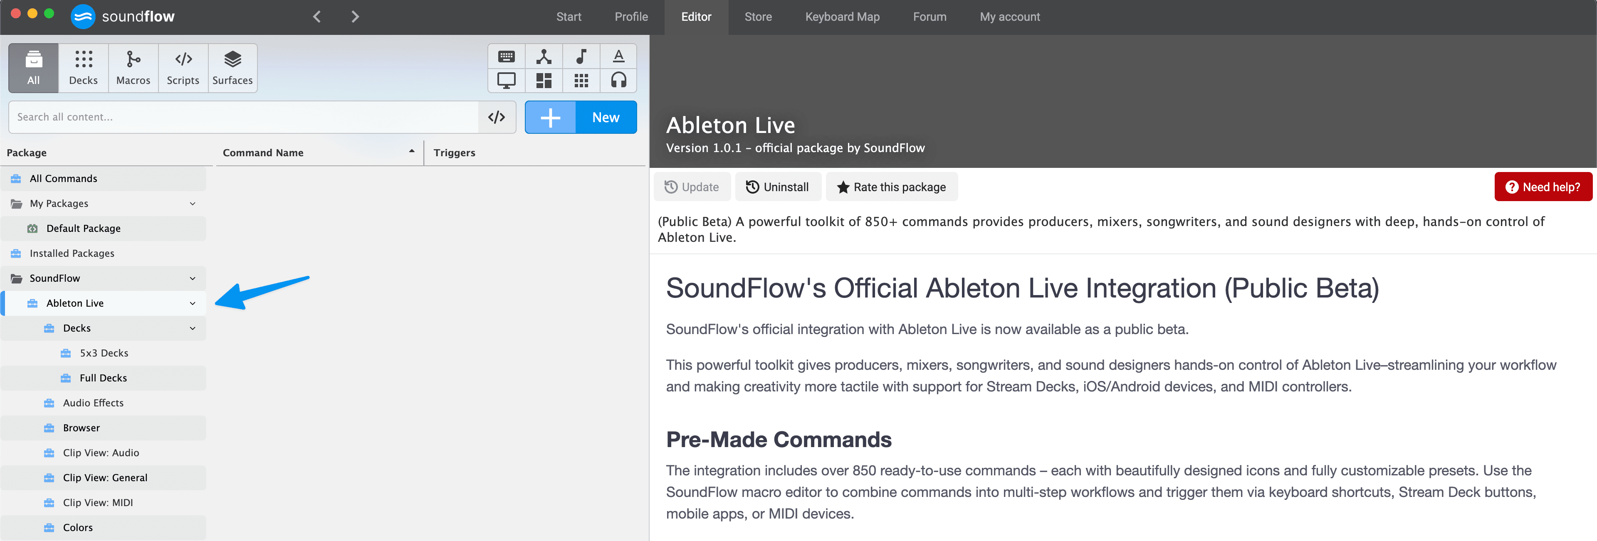Collapse the SoundFlow folder chevron

click(x=193, y=278)
